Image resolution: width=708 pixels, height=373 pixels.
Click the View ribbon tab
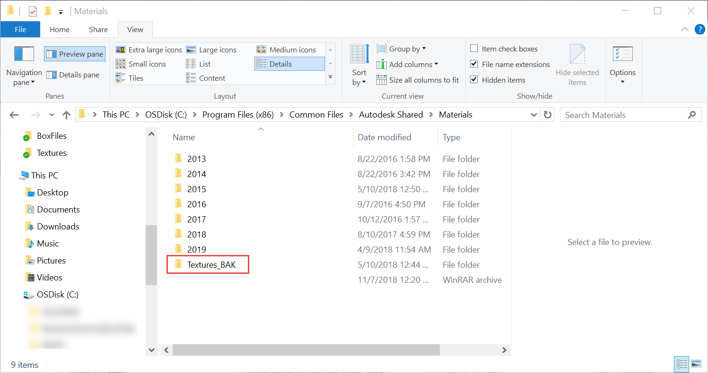pos(135,29)
